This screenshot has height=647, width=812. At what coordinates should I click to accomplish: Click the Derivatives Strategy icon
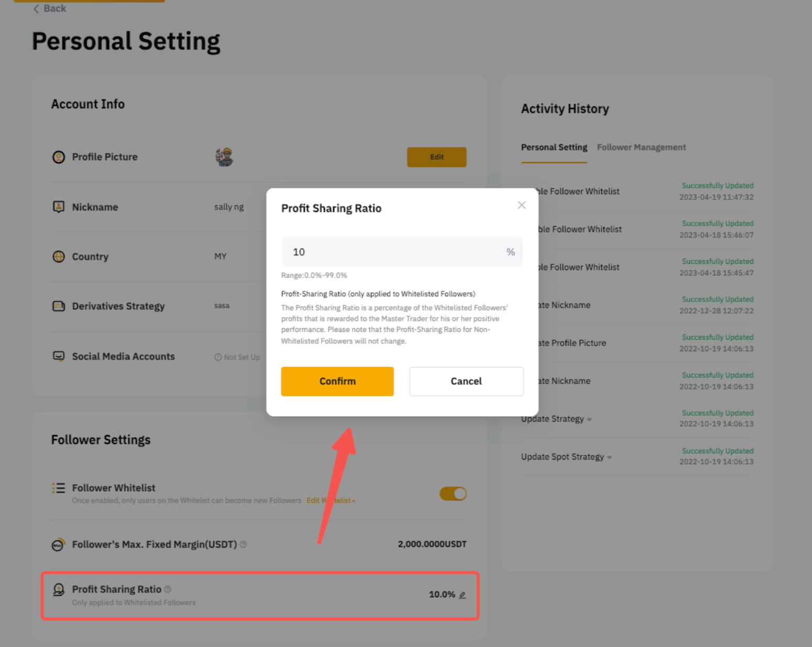59,306
